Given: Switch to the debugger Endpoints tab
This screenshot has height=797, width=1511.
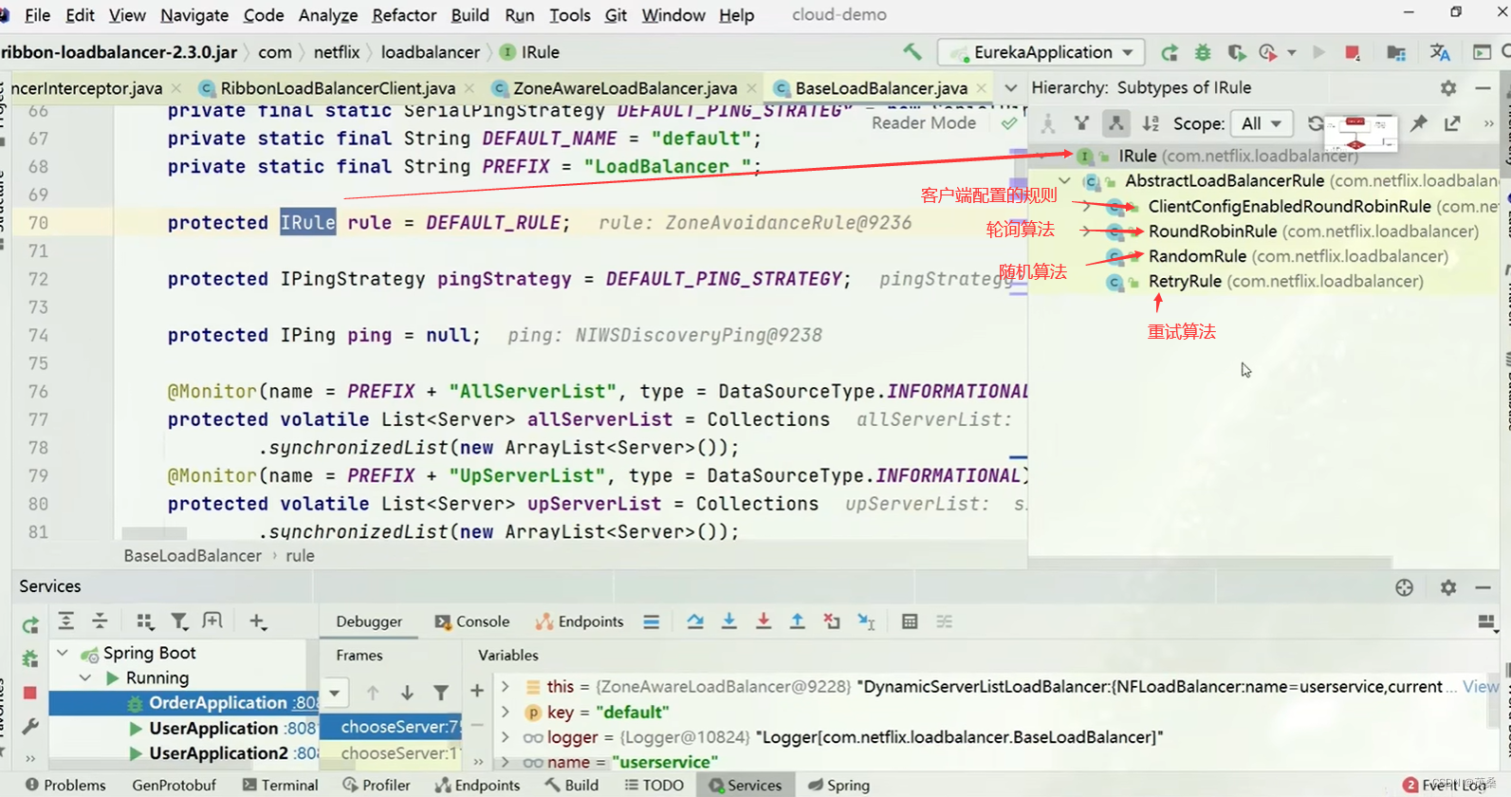Looking at the screenshot, I should [x=580, y=621].
